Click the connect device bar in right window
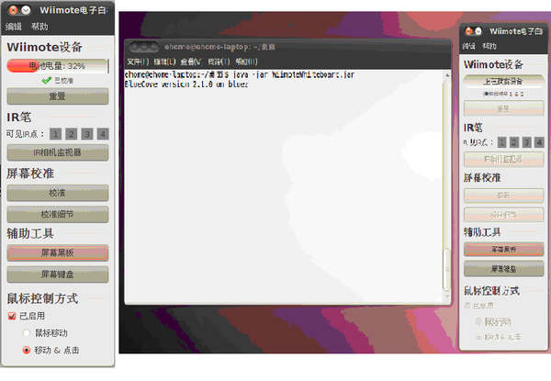Viewport: 551px width, 381px height. click(503, 81)
